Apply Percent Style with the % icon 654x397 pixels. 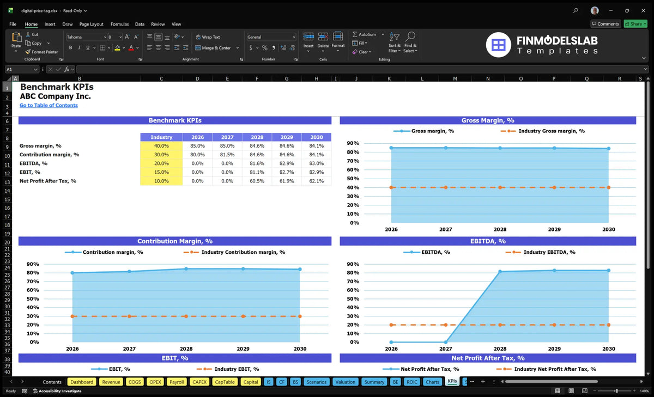(264, 48)
